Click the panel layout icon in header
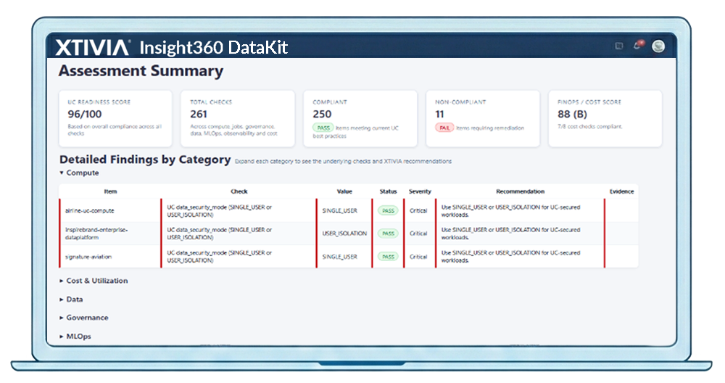The width and height of the screenshot is (725, 383). pos(618,46)
